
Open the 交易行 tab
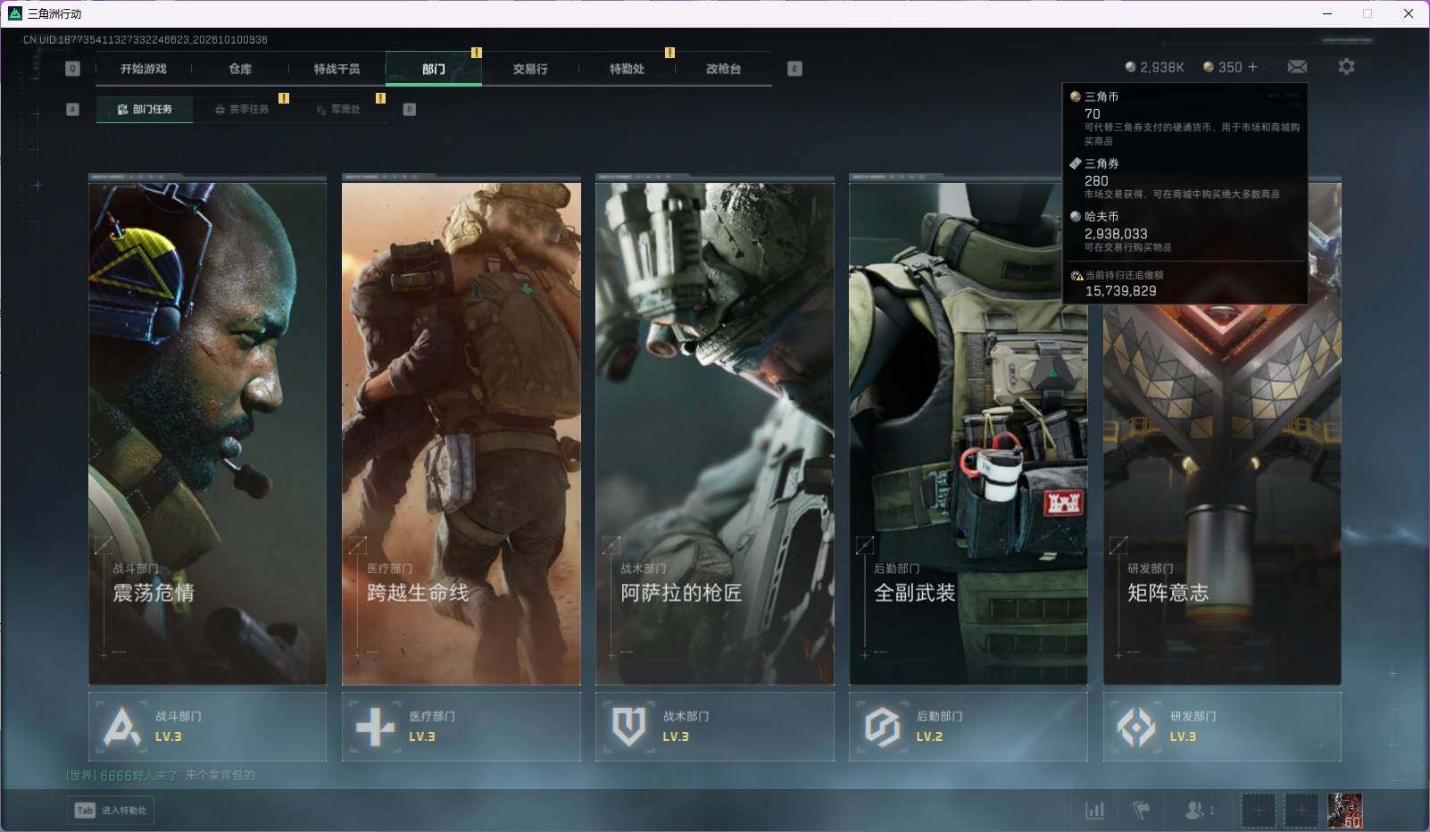click(530, 69)
